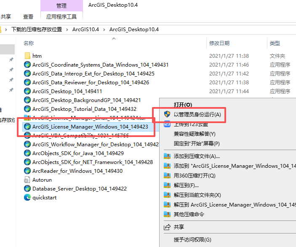Choose 固定到"开始"屏幕(P)

(x=197, y=144)
